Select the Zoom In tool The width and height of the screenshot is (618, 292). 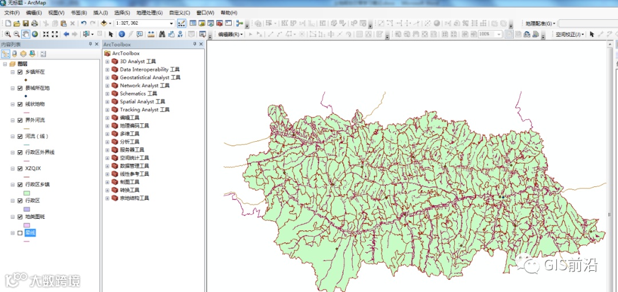pos(7,34)
